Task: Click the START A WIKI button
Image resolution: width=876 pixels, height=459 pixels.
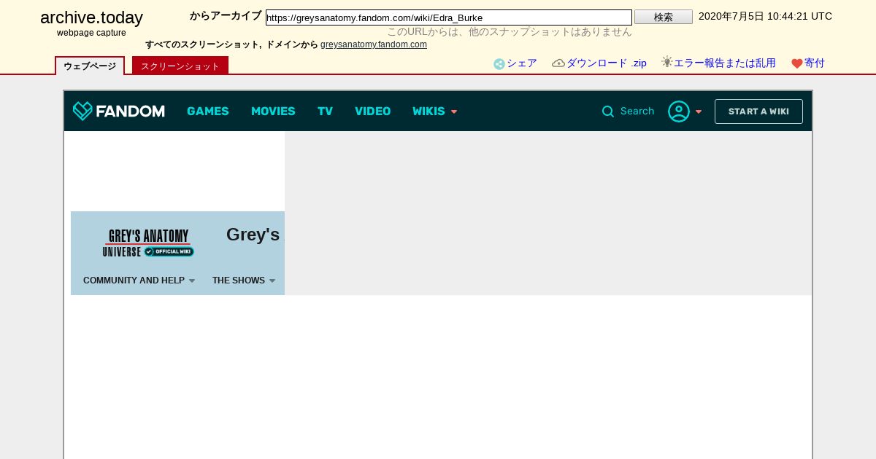Action: (758, 111)
